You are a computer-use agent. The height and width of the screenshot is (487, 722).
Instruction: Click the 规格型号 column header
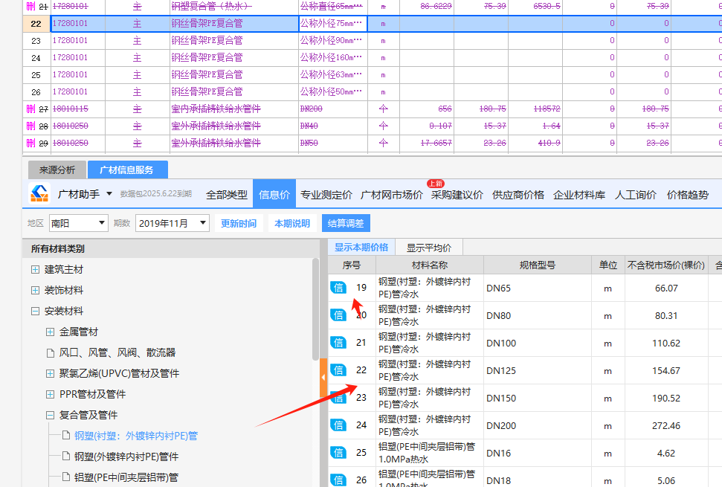[538, 265]
